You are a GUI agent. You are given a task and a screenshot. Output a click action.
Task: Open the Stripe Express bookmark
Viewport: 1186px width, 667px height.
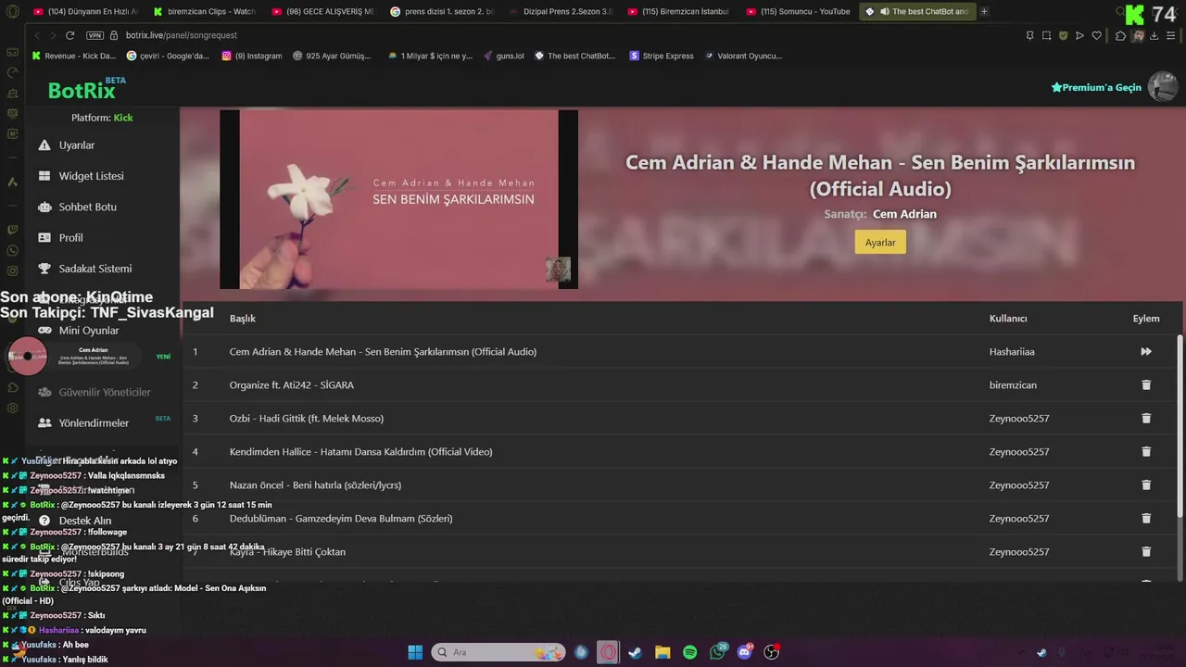click(661, 56)
